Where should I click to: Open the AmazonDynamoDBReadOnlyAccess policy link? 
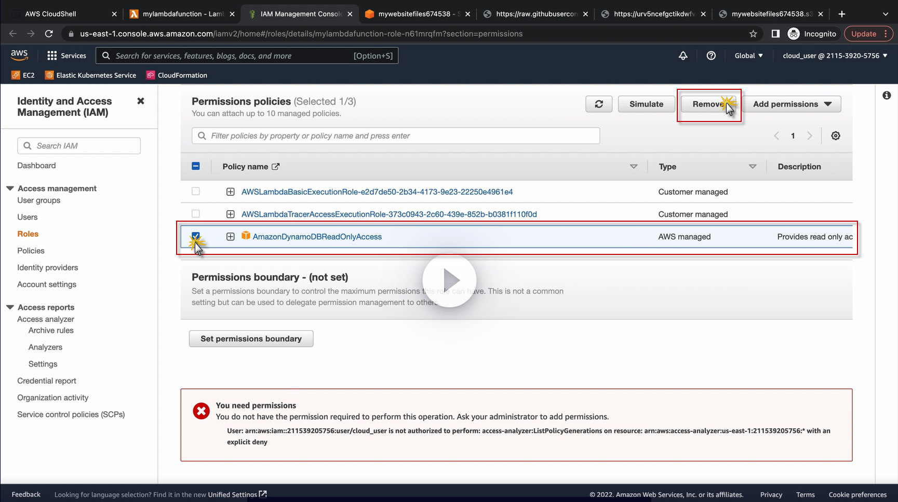[x=317, y=237]
